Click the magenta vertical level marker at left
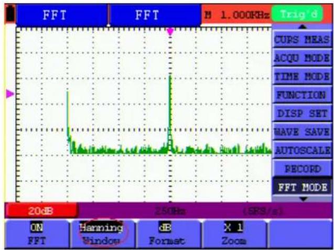Image resolution: width=334 pixels, height=250 pixels. [10, 94]
